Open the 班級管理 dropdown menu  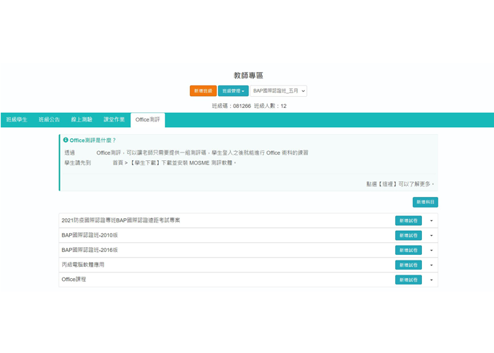tap(233, 91)
